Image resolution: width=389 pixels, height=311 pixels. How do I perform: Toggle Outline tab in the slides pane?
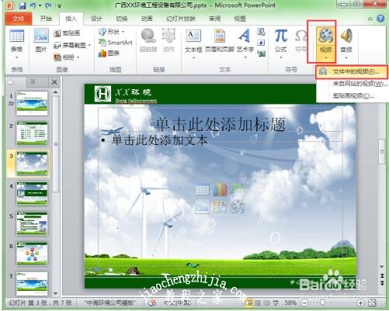coord(33,82)
